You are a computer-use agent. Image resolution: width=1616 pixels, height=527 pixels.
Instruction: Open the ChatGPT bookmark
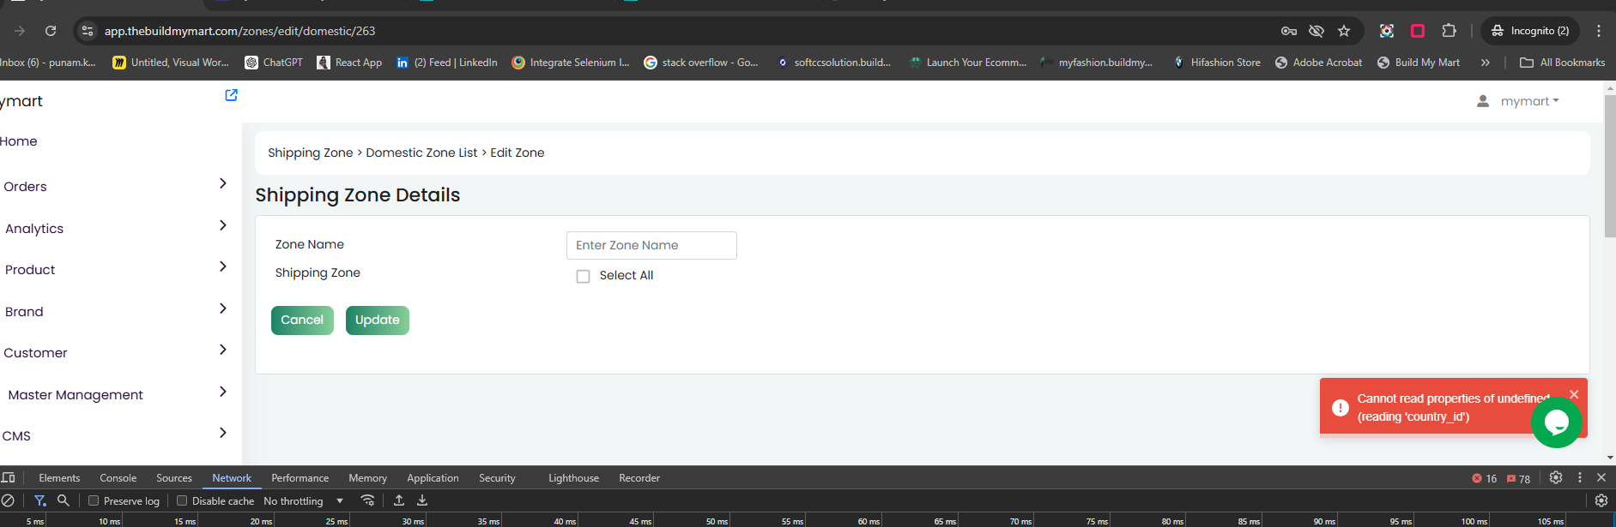pos(274,63)
